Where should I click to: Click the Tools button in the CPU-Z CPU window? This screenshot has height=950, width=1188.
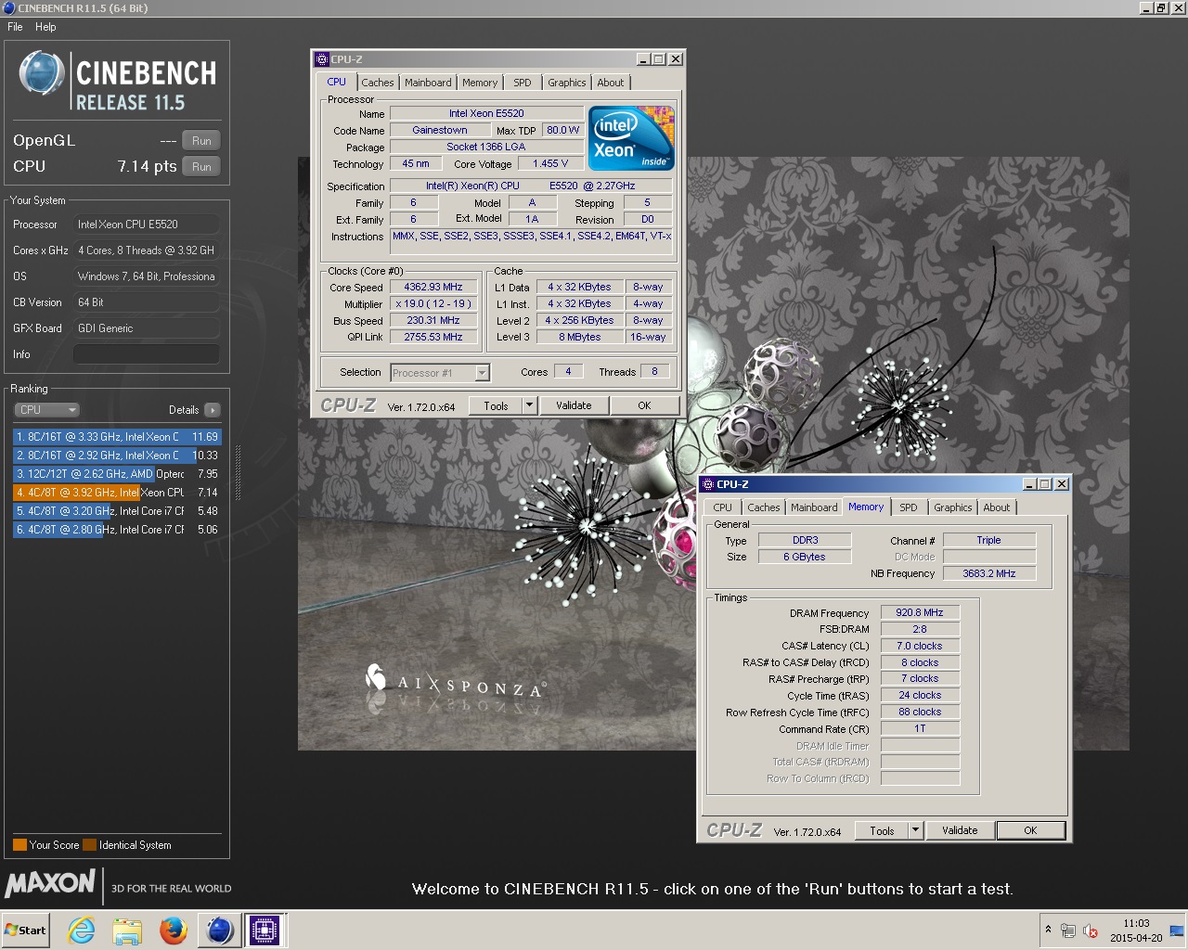click(496, 405)
